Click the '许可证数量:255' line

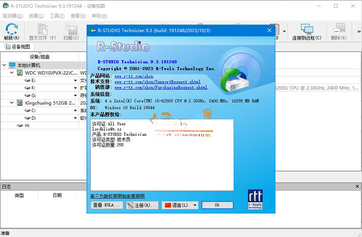[x=108, y=145]
